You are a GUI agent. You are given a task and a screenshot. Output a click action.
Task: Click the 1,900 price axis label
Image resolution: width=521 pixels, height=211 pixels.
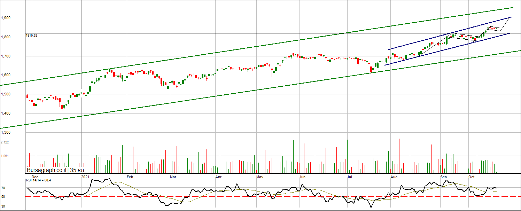pyautogui.click(x=5, y=18)
